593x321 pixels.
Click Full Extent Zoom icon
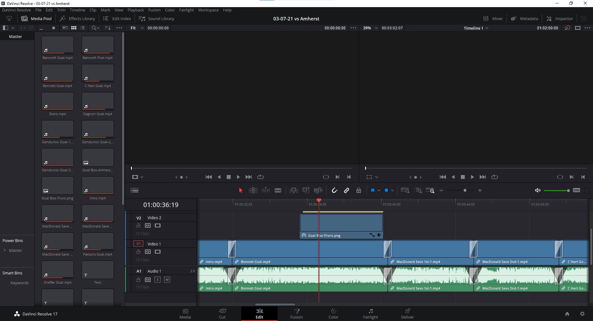point(405,190)
